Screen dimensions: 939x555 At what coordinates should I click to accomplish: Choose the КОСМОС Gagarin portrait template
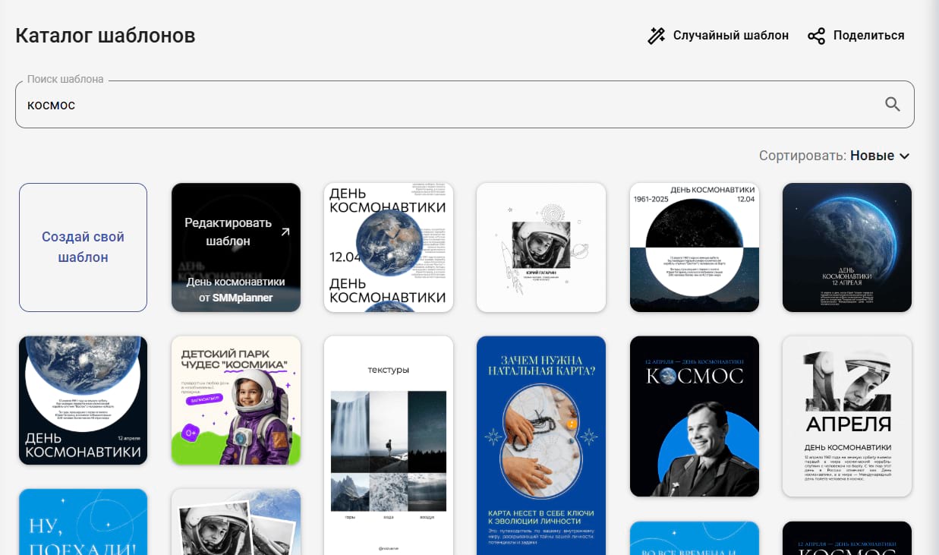tap(695, 416)
